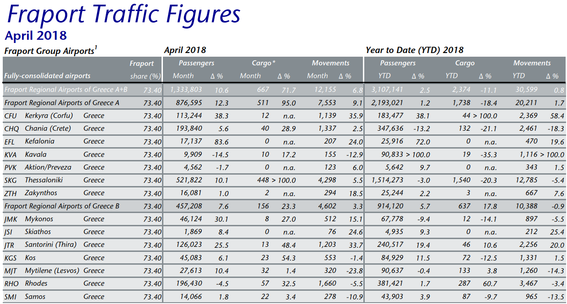Click YTD movements value '30,599'
The height and width of the screenshot is (304, 567).
[526, 90]
